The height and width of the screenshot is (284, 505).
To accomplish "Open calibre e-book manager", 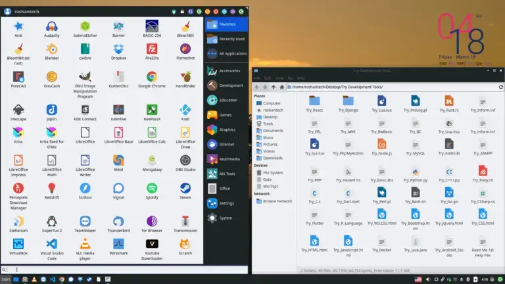I will tap(85, 52).
